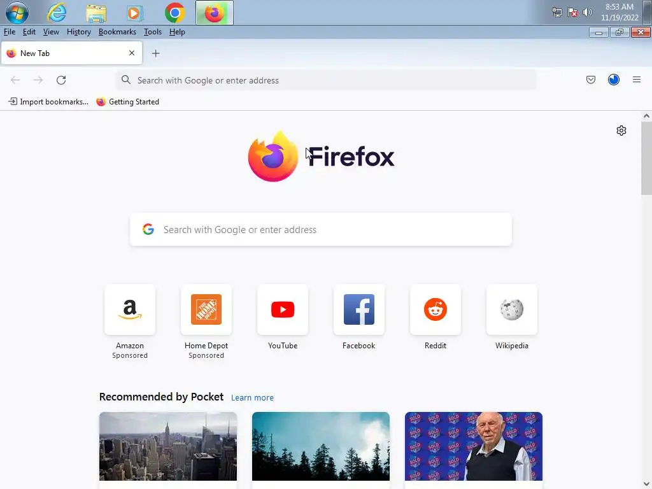Open Facebook shortcut tile

(x=359, y=309)
